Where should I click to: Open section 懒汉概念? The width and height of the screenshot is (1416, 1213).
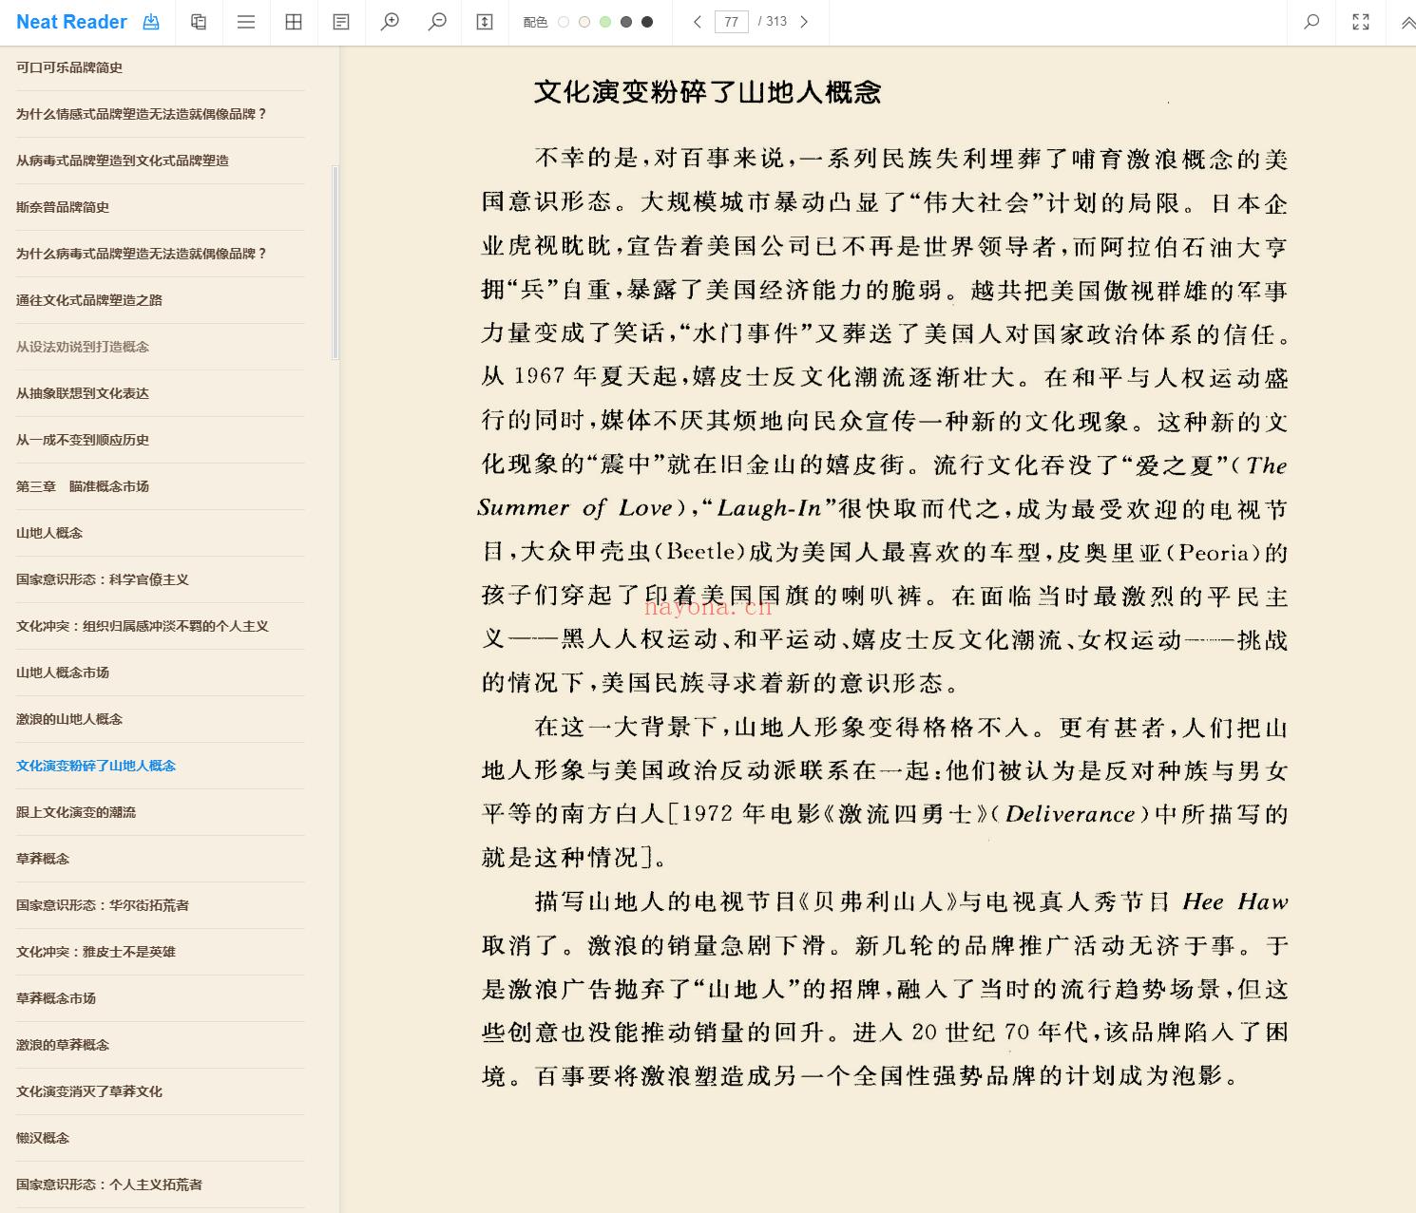tap(43, 1138)
